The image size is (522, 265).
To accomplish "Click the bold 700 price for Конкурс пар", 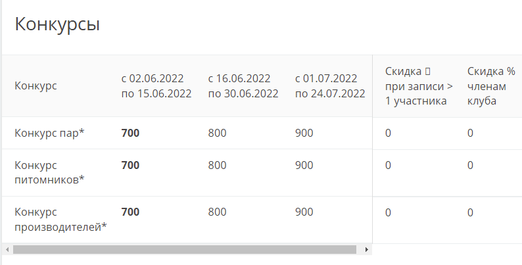I will click(x=130, y=133).
